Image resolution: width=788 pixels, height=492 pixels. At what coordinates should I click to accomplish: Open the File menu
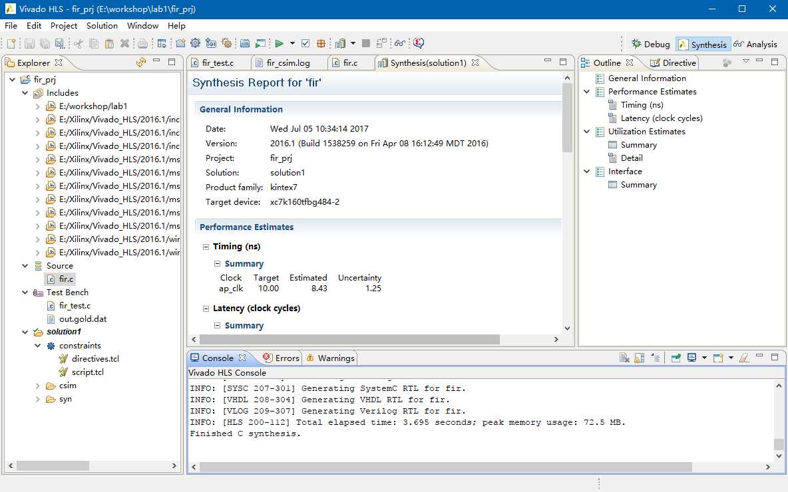11,26
